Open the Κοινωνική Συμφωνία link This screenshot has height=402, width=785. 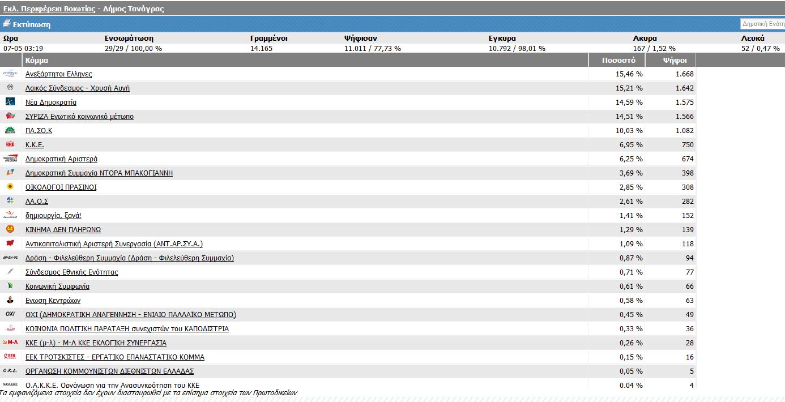click(57, 286)
